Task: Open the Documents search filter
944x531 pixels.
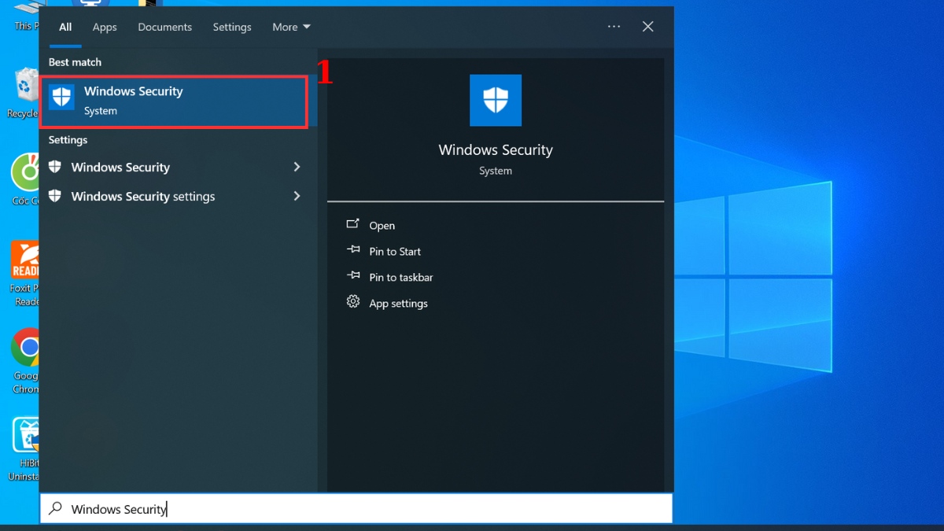Action: pyautogui.click(x=164, y=26)
